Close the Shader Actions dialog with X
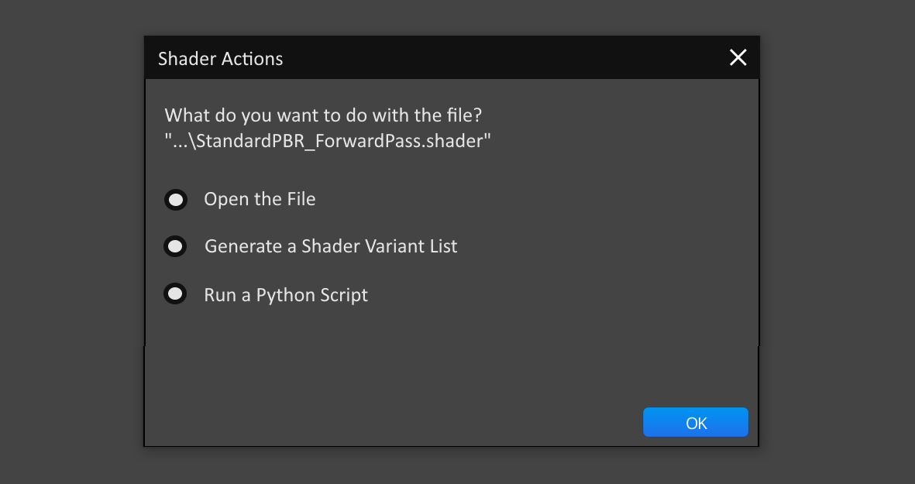Viewport: 915px width, 484px height. coord(738,57)
